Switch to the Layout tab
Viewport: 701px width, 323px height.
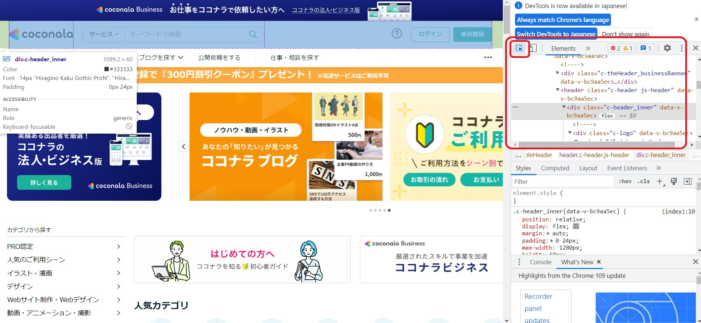tap(588, 168)
